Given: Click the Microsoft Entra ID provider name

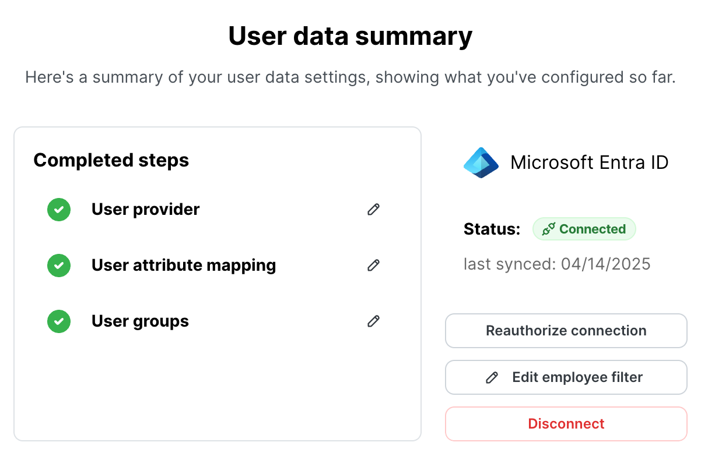Looking at the screenshot, I should [589, 162].
